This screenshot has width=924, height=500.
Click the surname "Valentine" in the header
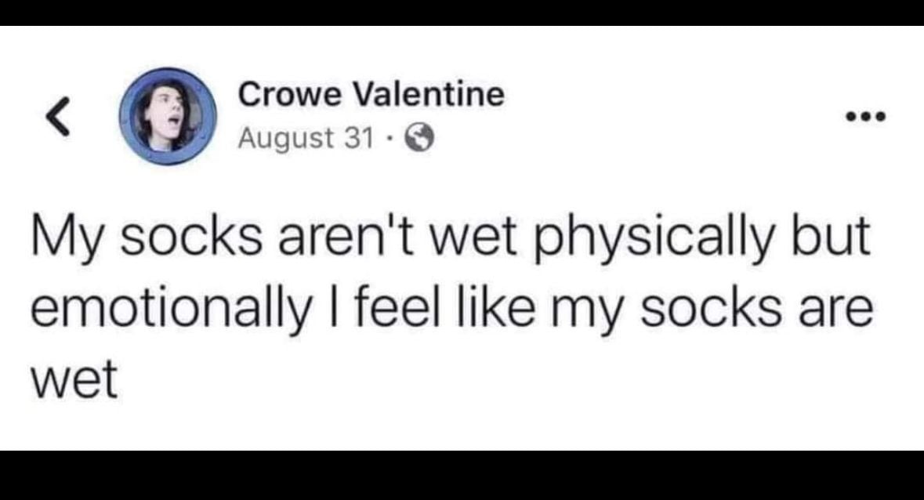coord(425,96)
